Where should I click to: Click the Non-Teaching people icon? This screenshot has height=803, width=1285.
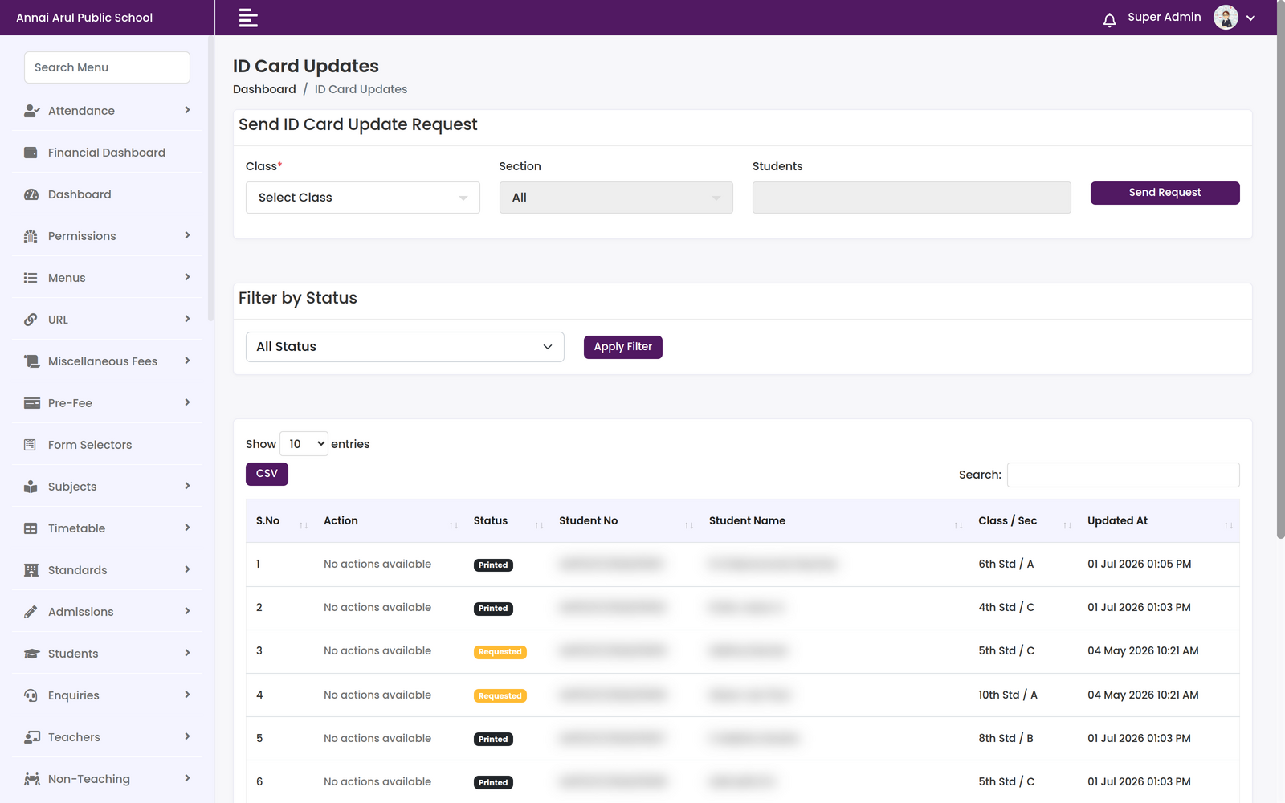(x=31, y=779)
